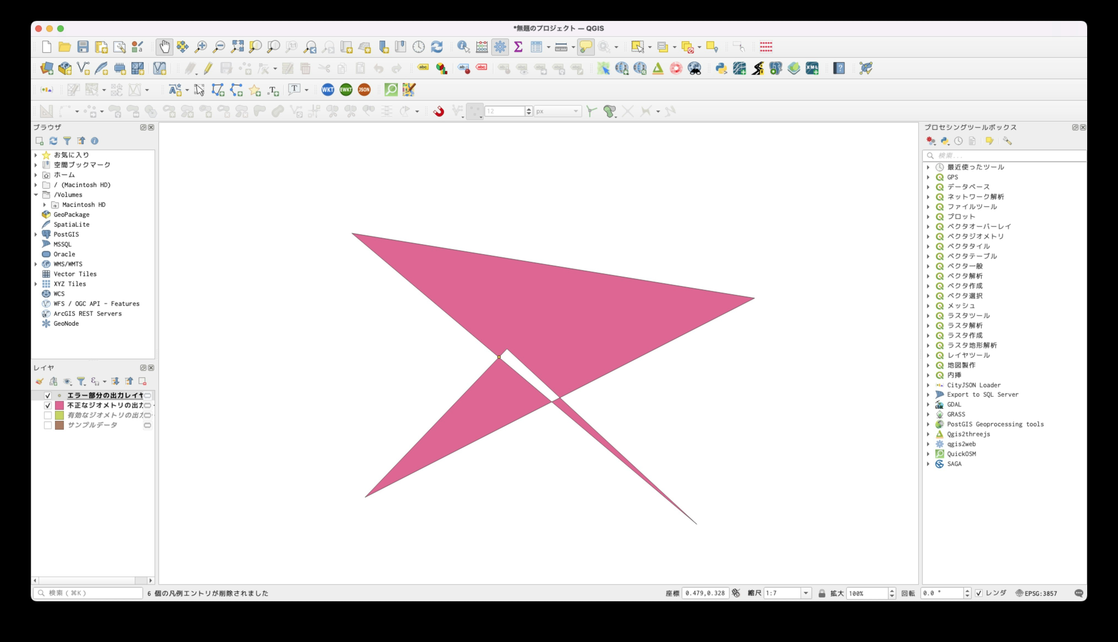Filter the Browser panel tree
The width and height of the screenshot is (1118, 642).
point(67,141)
